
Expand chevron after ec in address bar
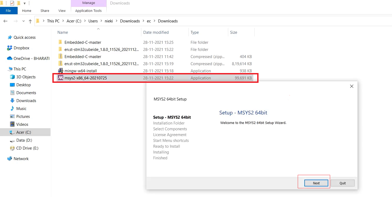pos(155,21)
